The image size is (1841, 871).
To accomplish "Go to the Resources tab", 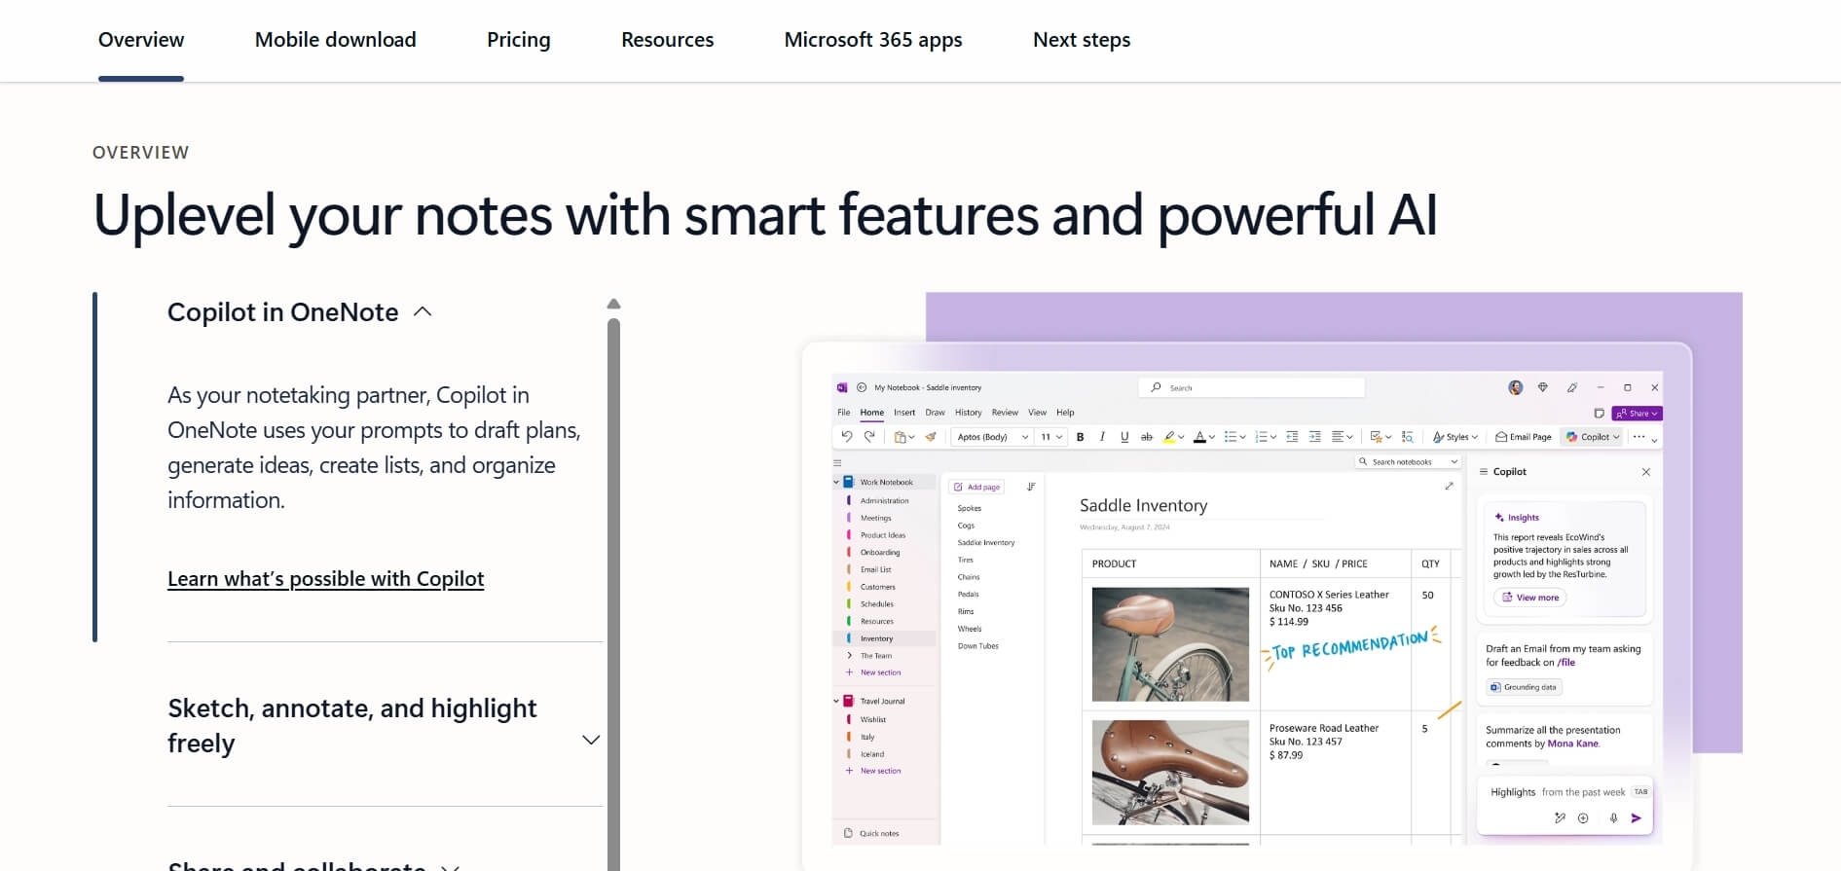I will (667, 40).
